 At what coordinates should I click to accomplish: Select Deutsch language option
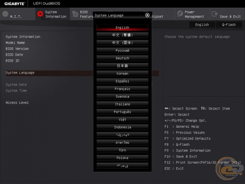tap(122, 58)
